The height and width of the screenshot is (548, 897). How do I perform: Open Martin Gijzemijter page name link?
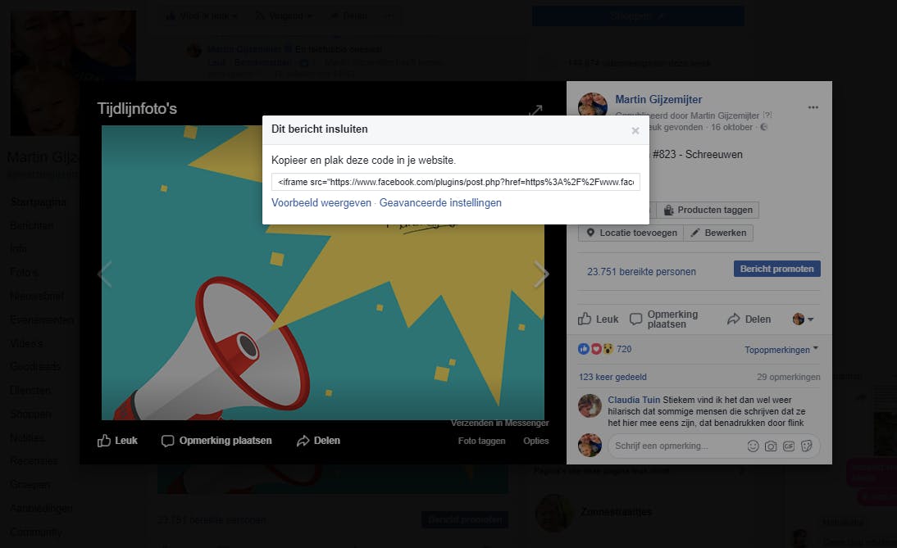click(658, 99)
